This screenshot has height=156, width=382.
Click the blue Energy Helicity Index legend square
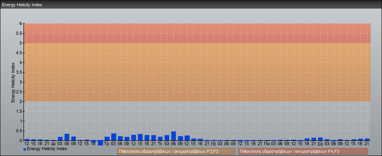(25, 149)
